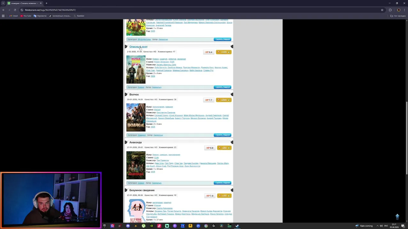Viewport: 408px width, 229px height.
Task: Open the Волчок poster thumbnail
Action: click(x=136, y=117)
